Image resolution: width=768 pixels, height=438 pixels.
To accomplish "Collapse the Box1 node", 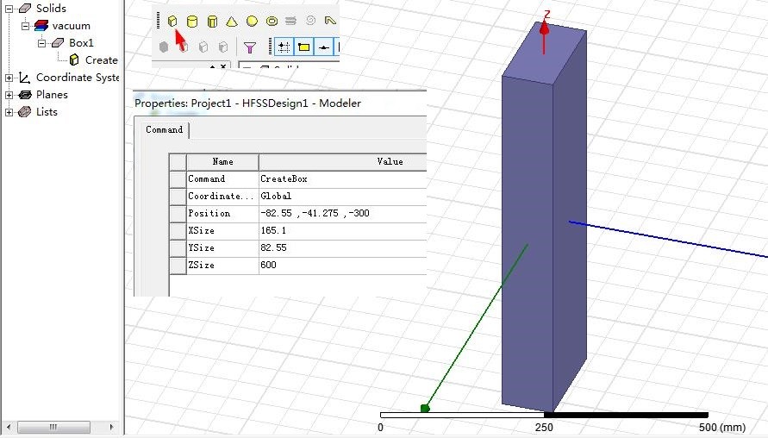I will coord(42,42).
